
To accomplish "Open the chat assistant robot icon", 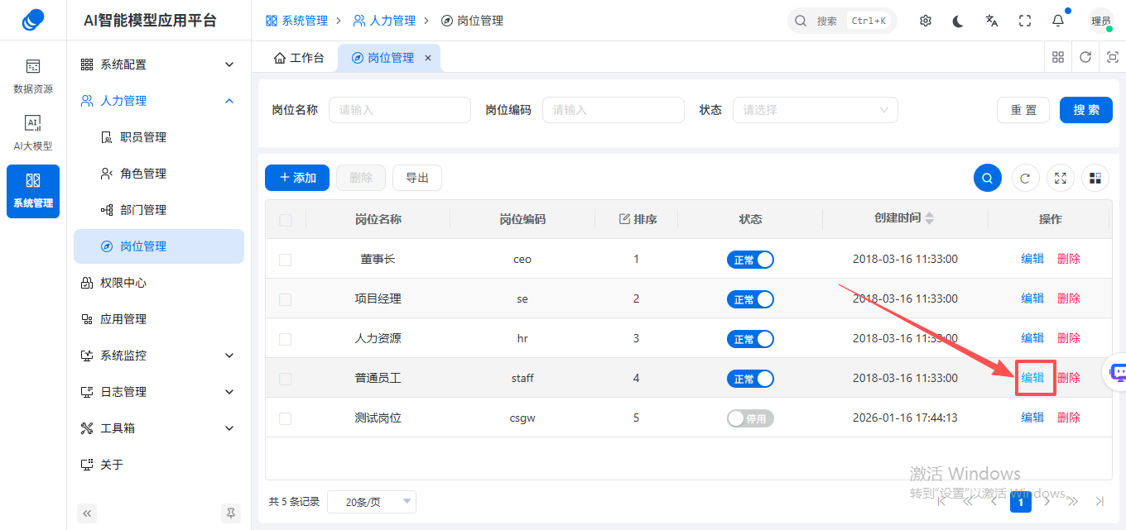I will pos(1119,373).
